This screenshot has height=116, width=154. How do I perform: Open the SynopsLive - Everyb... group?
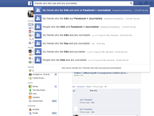(42, 74)
